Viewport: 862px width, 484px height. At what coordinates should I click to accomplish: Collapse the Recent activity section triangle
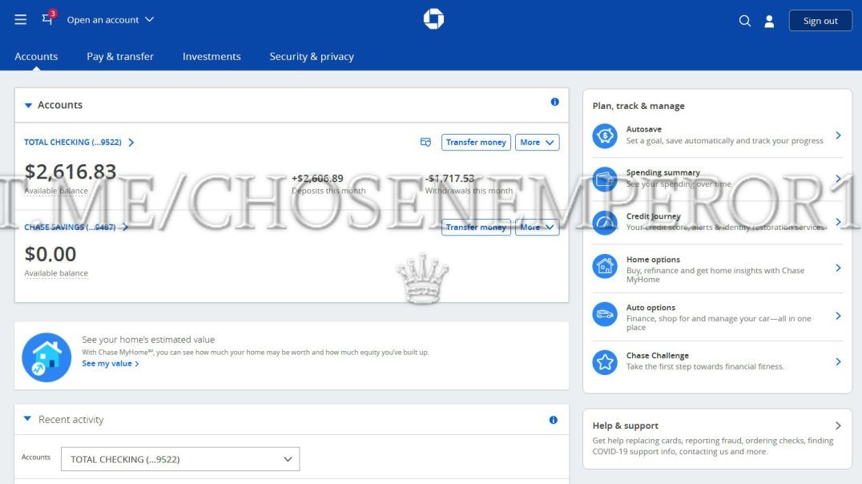click(27, 418)
